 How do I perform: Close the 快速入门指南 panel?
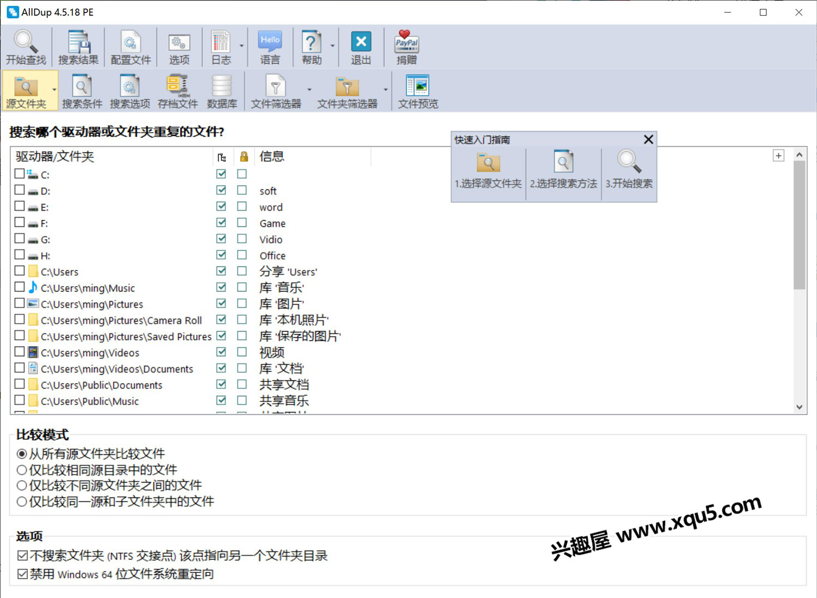click(648, 140)
